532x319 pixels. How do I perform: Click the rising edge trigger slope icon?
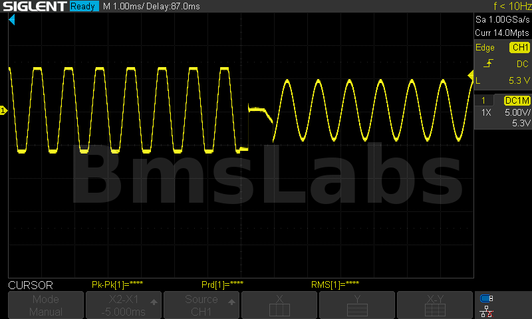click(x=489, y=64)
